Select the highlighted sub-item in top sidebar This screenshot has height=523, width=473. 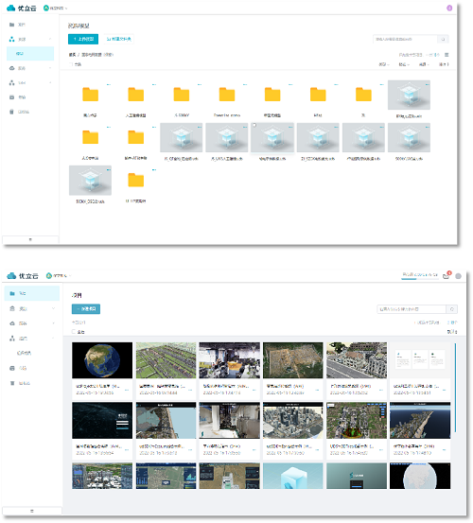point(30,53)
